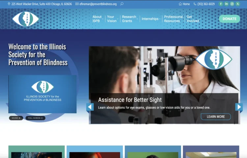Click the X (Twitter) social icon
The image size is (247, 158).
pos(238,4)
